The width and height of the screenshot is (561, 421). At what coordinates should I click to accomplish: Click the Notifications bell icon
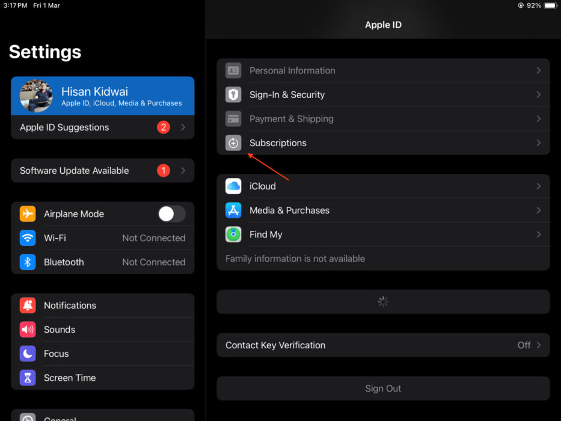tap(26, 306)
